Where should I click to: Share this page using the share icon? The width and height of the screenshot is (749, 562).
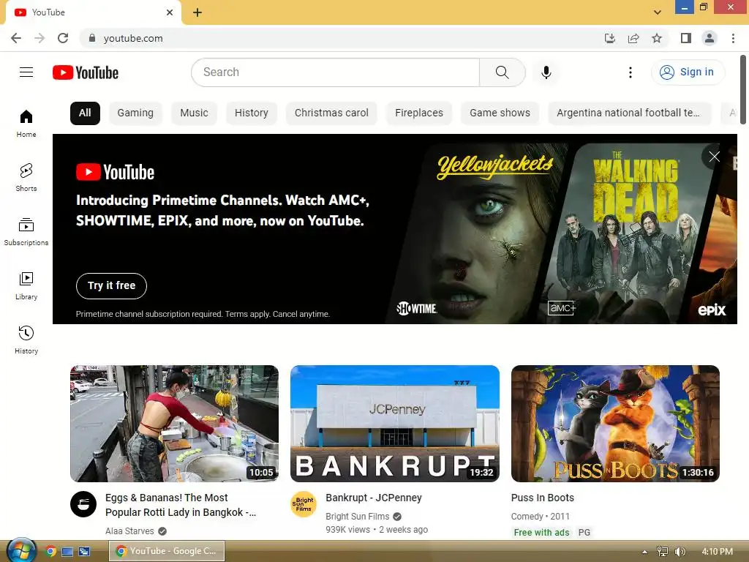[x=633, y=38]
